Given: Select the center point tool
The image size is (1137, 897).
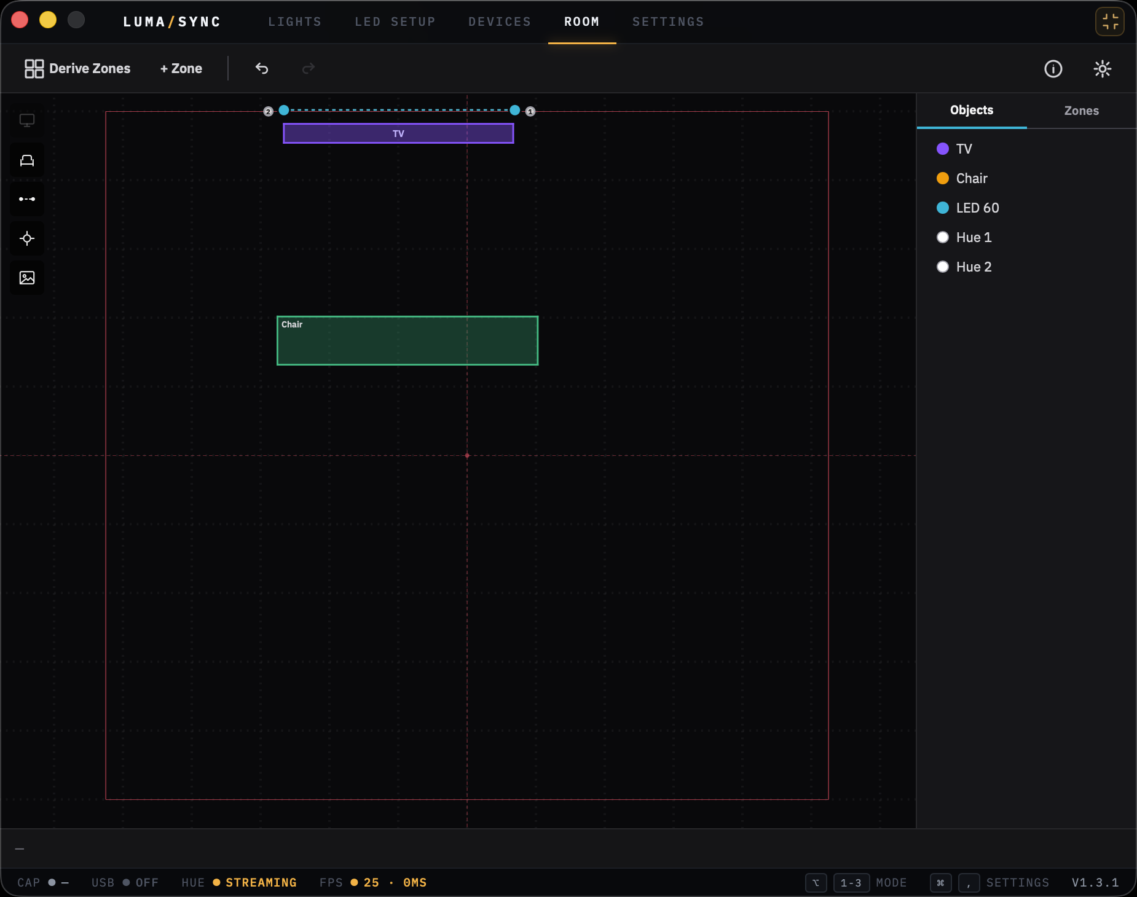Looking at the screenshot, I should pyautogui.click(x=27, y=238).
